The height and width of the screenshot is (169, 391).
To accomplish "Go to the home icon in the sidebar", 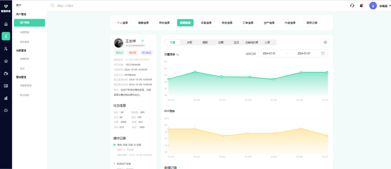I will 6,24.
